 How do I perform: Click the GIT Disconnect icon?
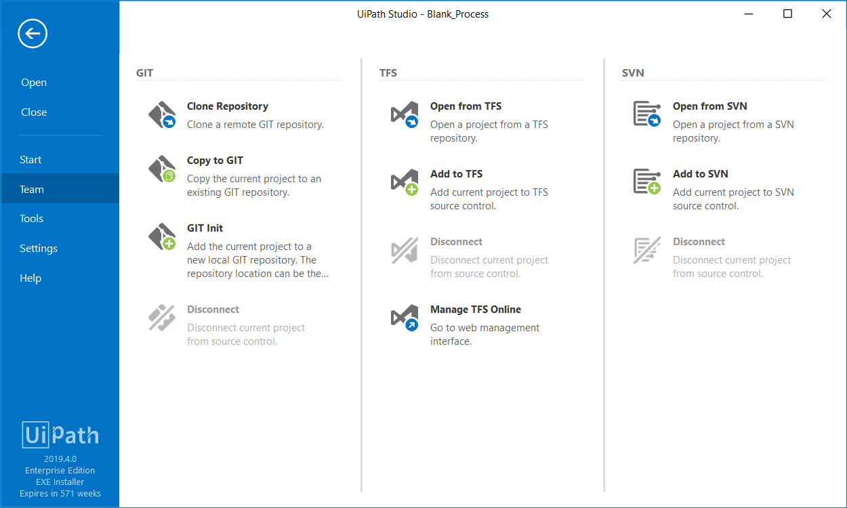click(162, 318)
